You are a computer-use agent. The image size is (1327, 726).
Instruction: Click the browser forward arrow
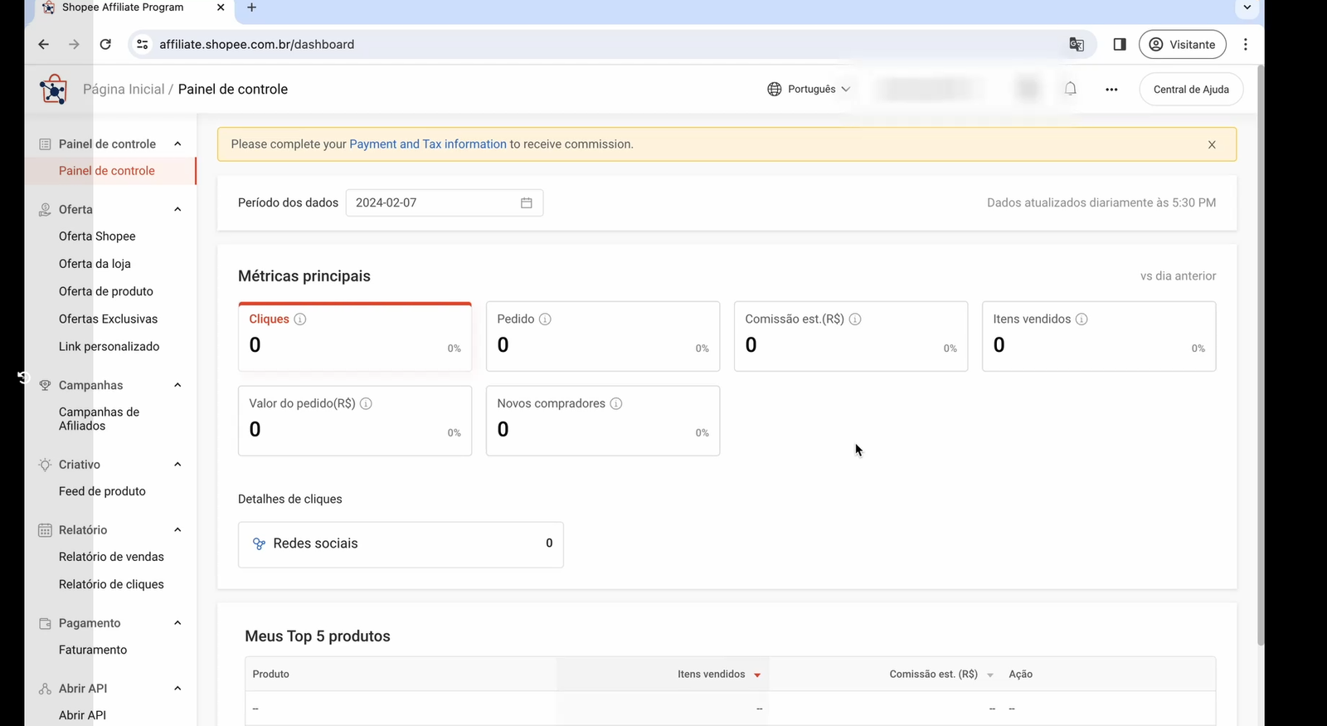(x=74, y=45)
